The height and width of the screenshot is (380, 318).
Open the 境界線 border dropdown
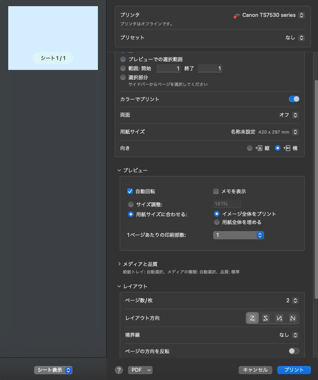(x=295, y=335)
